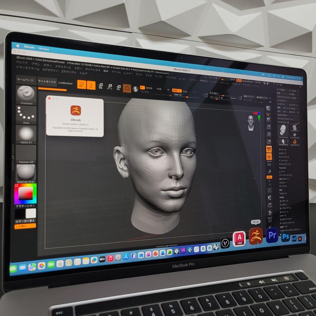Expand the サブツール subpalette
The height and width of the screenshot is (316, 316).
282,150
